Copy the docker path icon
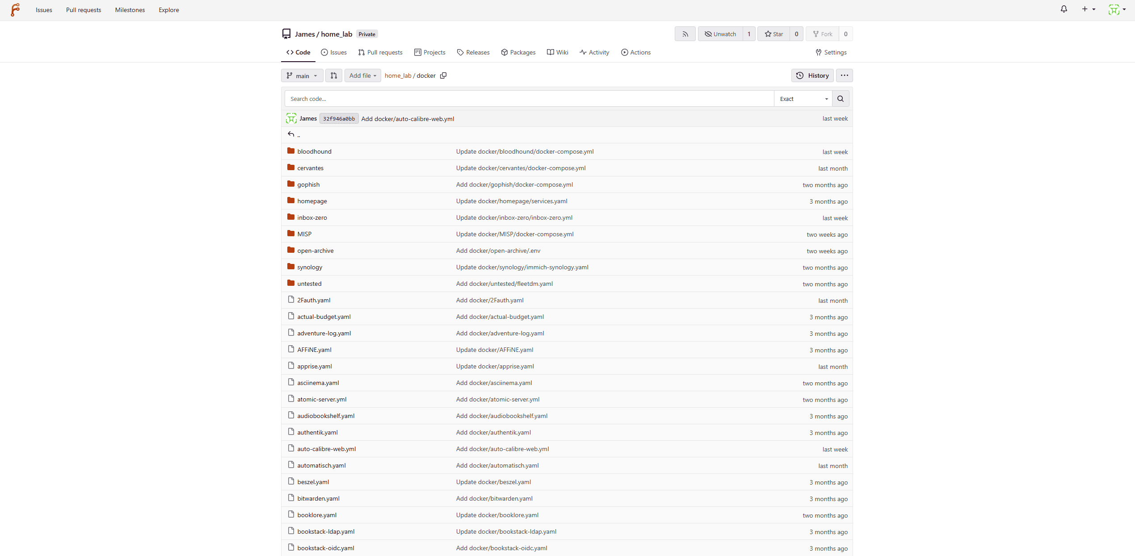Screen dimensions: 1135x556 tap(443, 75)
